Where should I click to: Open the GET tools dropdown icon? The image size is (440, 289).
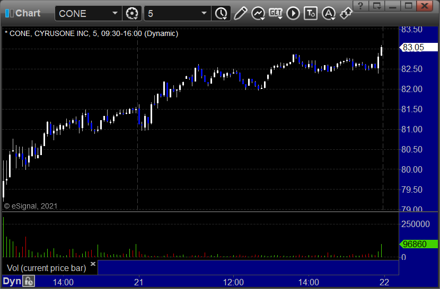pos(276,13)
